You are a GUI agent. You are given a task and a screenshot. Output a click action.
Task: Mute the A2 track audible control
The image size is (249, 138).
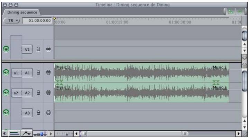click(6, 93)
